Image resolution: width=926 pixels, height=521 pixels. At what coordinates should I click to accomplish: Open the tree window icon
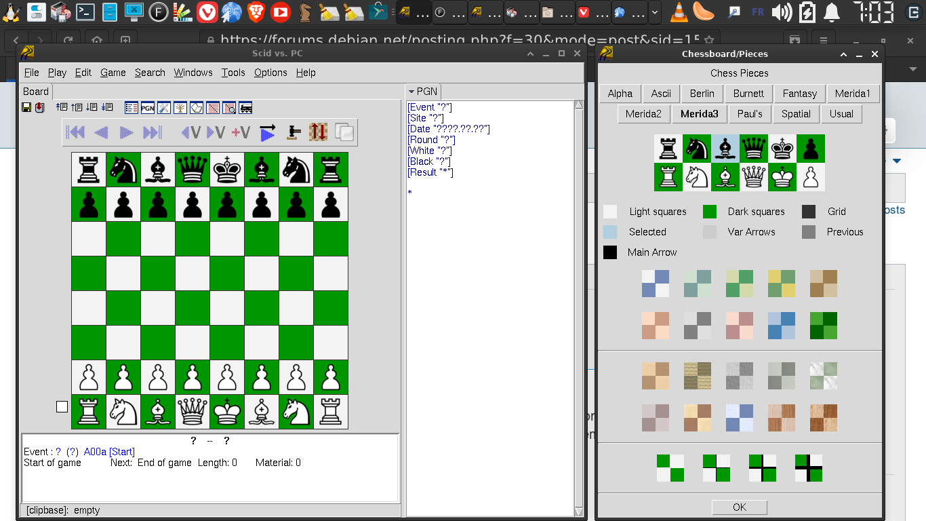point(180,107)
